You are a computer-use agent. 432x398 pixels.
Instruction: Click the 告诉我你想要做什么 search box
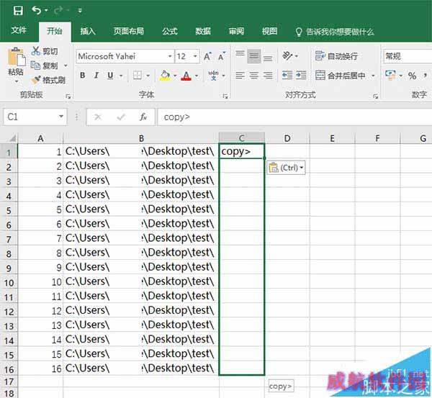coord(335,32)
